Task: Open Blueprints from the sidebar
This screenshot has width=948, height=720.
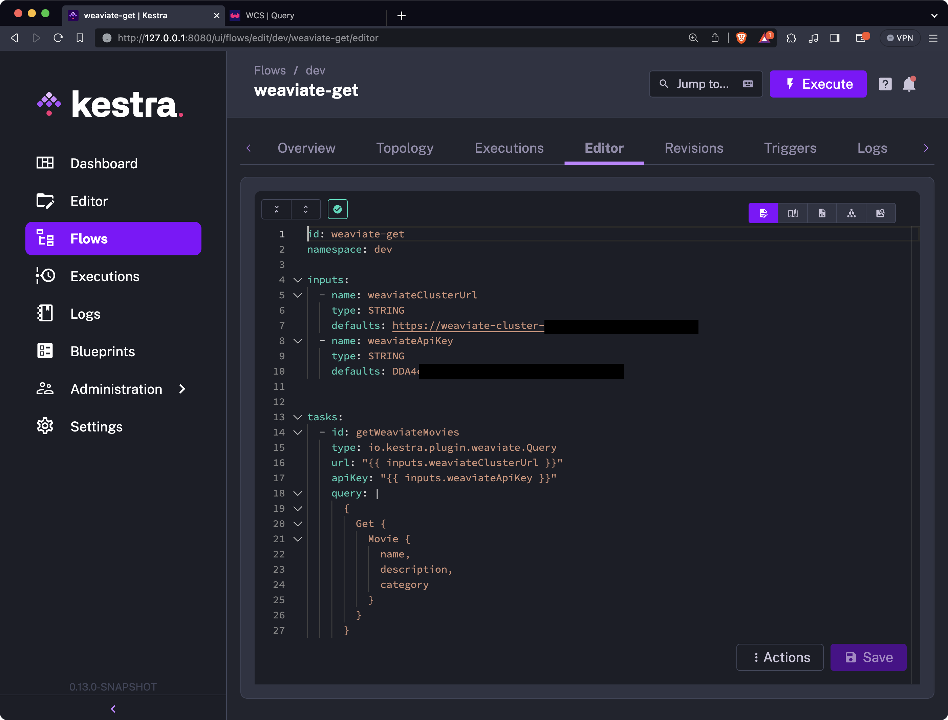Action: tap(103, 352)
